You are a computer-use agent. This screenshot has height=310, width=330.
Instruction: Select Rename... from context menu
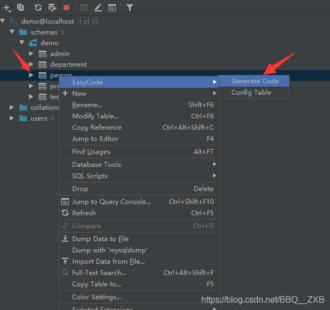(x=139, y=105)
